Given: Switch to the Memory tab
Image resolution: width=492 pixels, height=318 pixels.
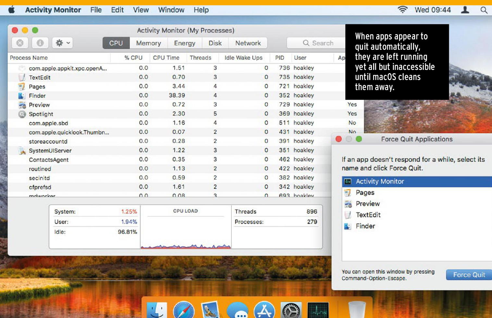Looking at the screenshot, I should [x=148, y=43].
